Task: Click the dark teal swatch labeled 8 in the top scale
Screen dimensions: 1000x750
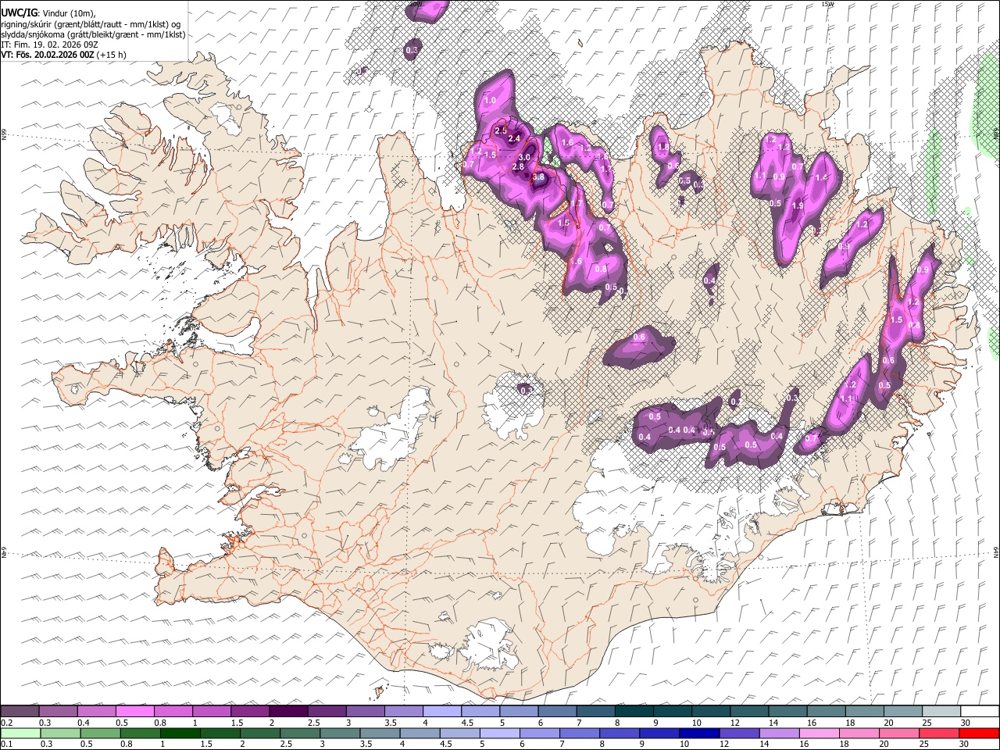Action: click(x=634, y=711)
